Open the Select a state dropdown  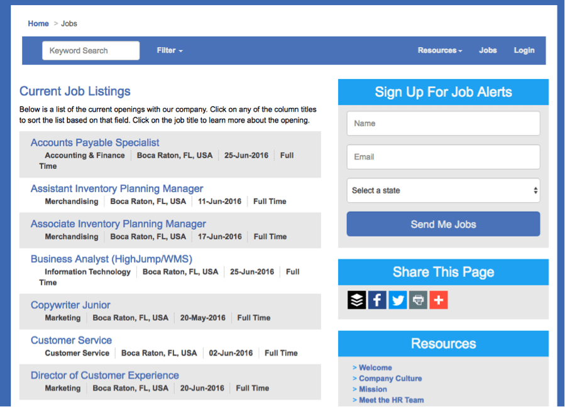pos(443,190)
